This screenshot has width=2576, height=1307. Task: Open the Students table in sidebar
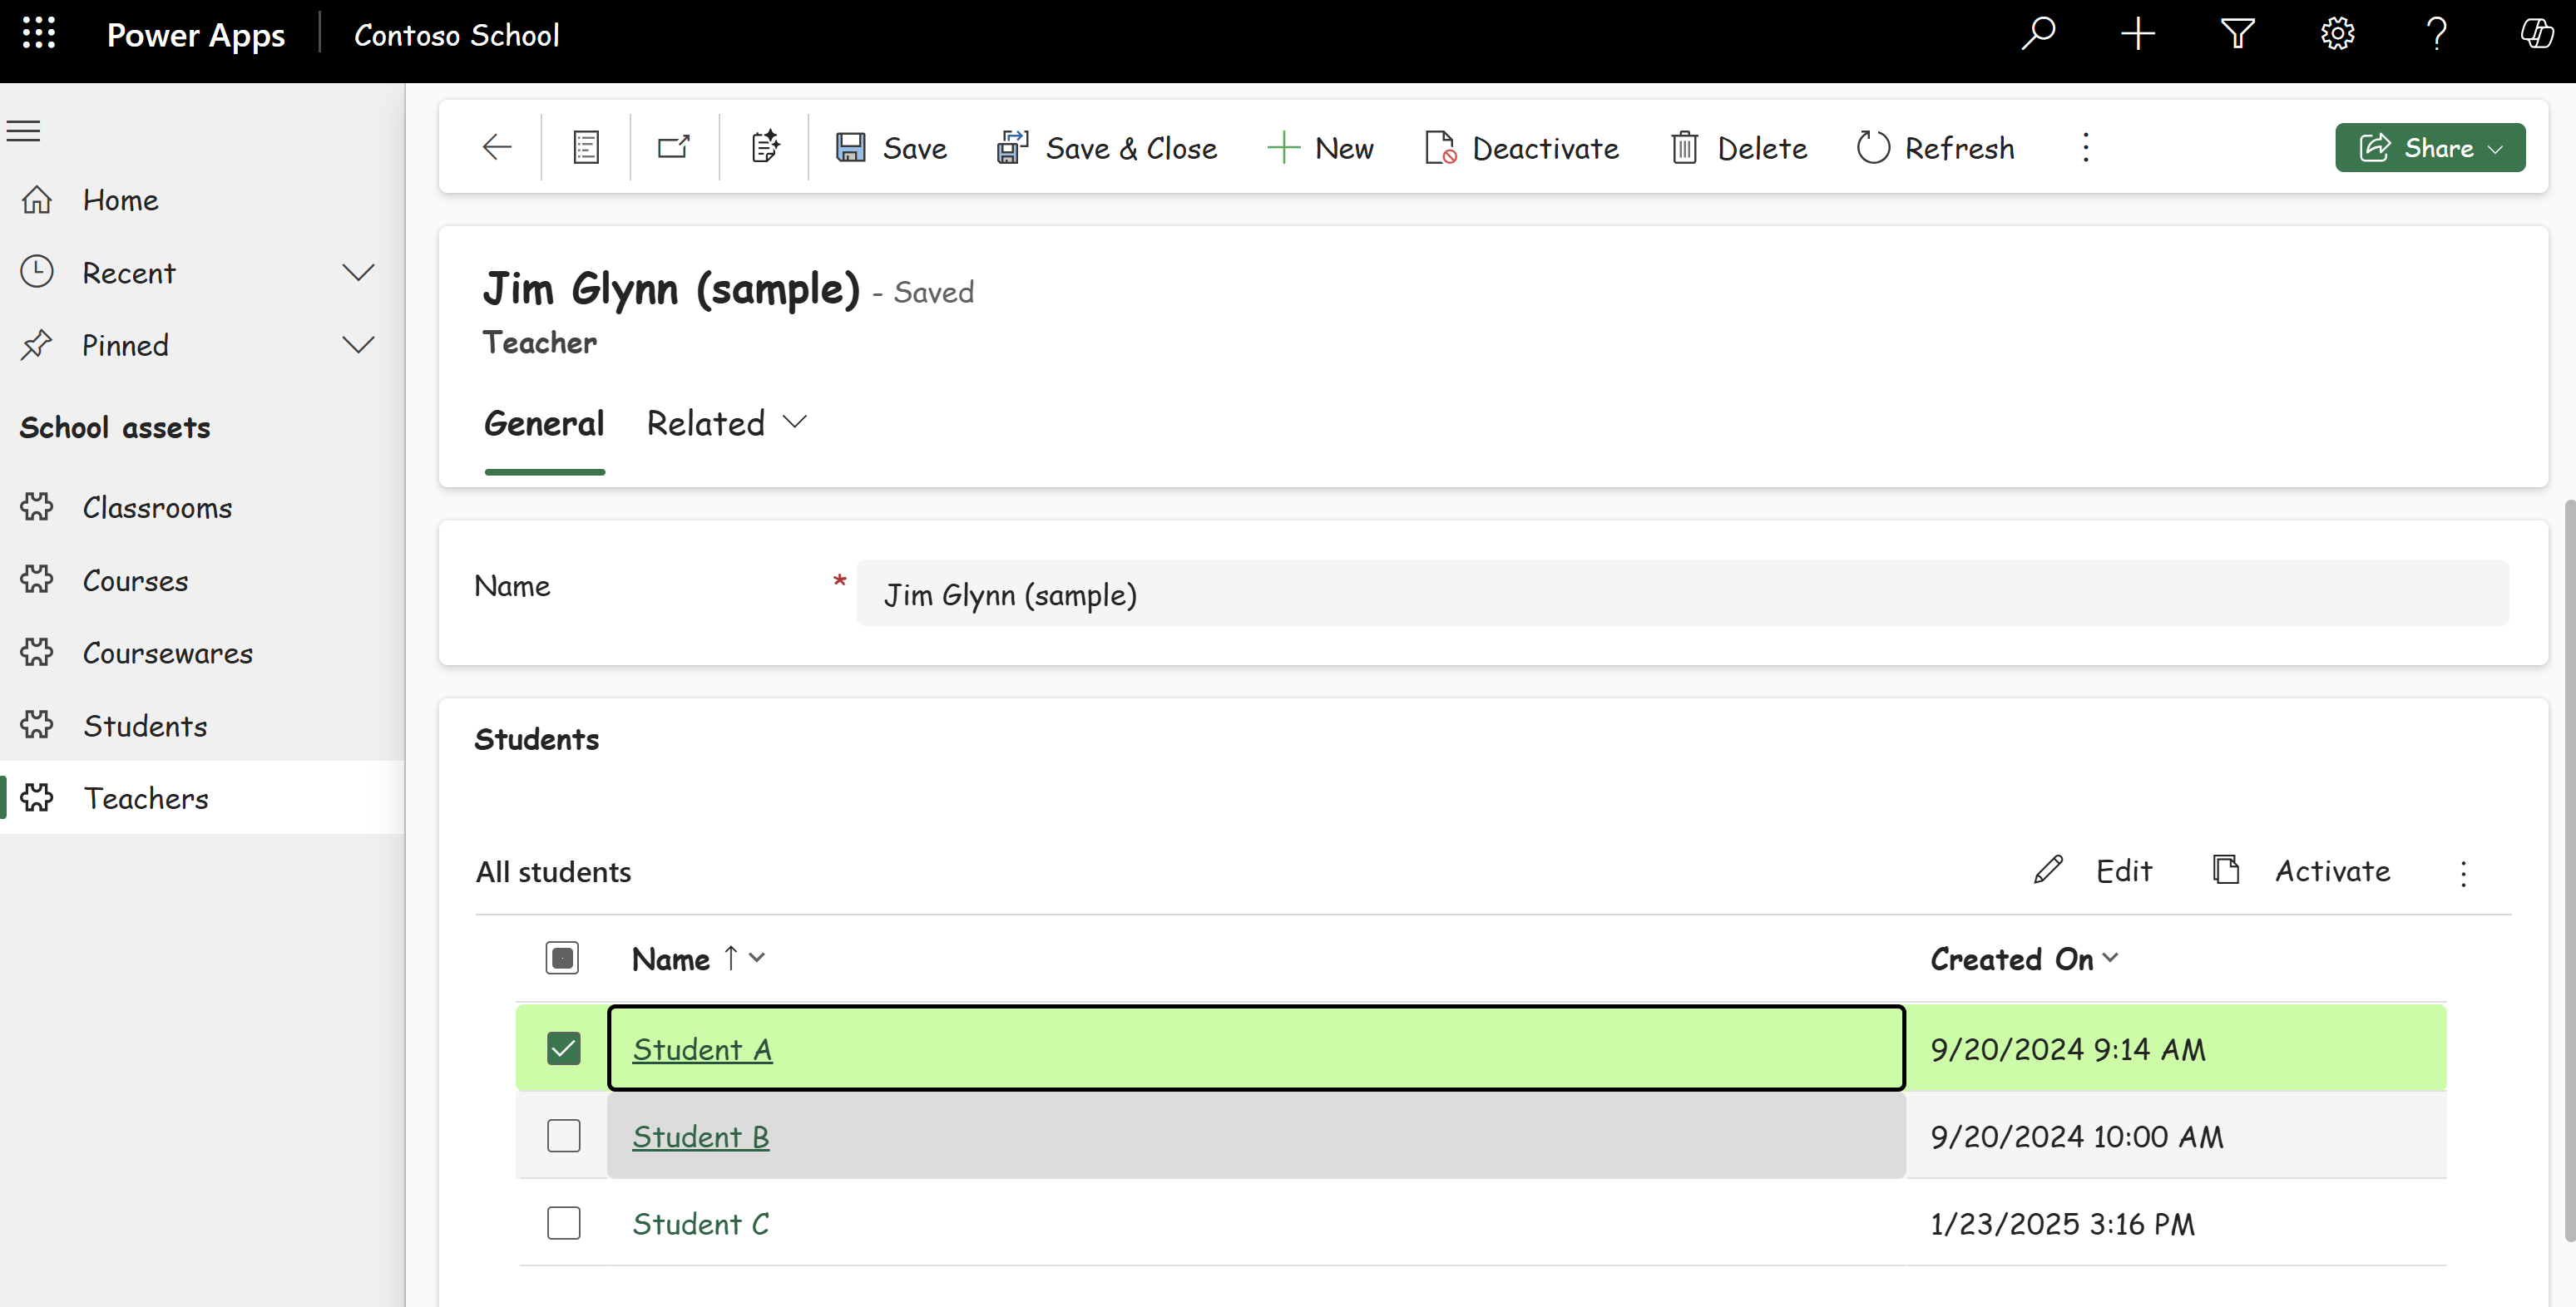point(144,726)
